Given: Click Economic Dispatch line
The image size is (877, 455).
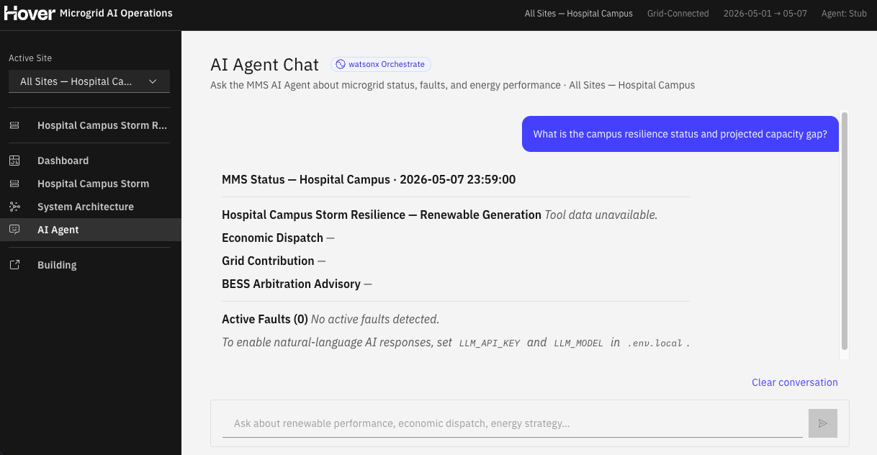Looking at the screenshot, I should coord(278,238).
